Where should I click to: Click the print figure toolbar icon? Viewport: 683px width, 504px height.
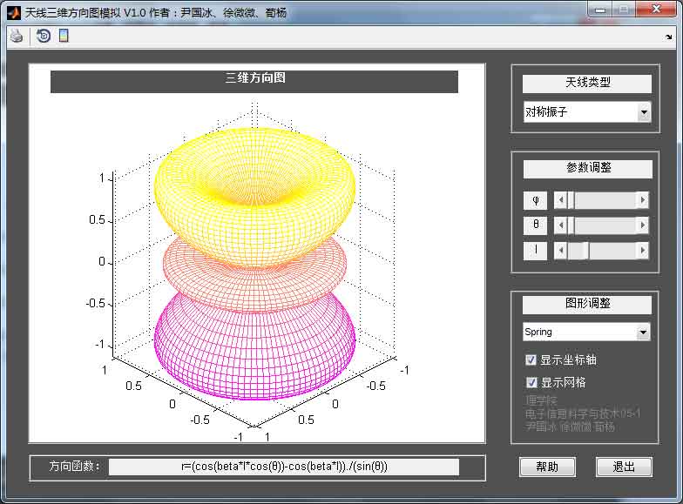(17, 36)
